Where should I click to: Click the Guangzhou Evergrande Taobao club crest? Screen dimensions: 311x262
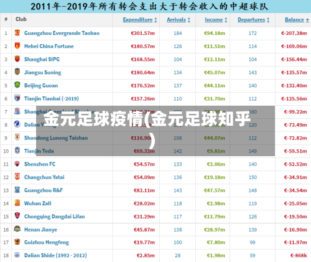click(x=17, y=32)
